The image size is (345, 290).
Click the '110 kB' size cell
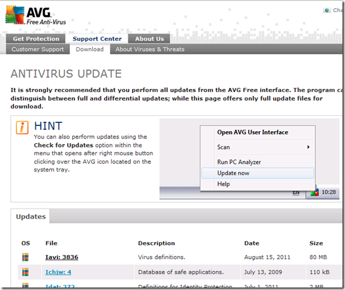point(320,272)
